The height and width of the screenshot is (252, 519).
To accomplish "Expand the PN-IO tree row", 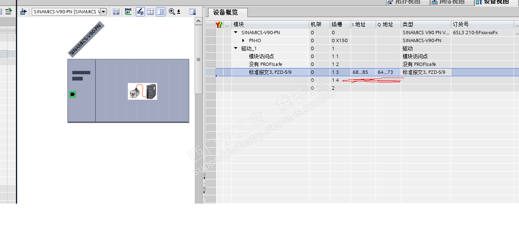I will 244,40.
